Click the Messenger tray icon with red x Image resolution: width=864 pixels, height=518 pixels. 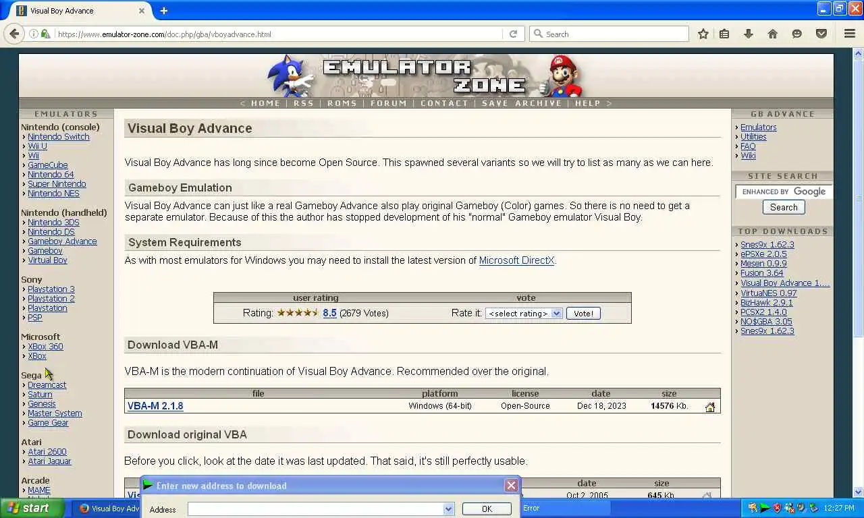789,508
